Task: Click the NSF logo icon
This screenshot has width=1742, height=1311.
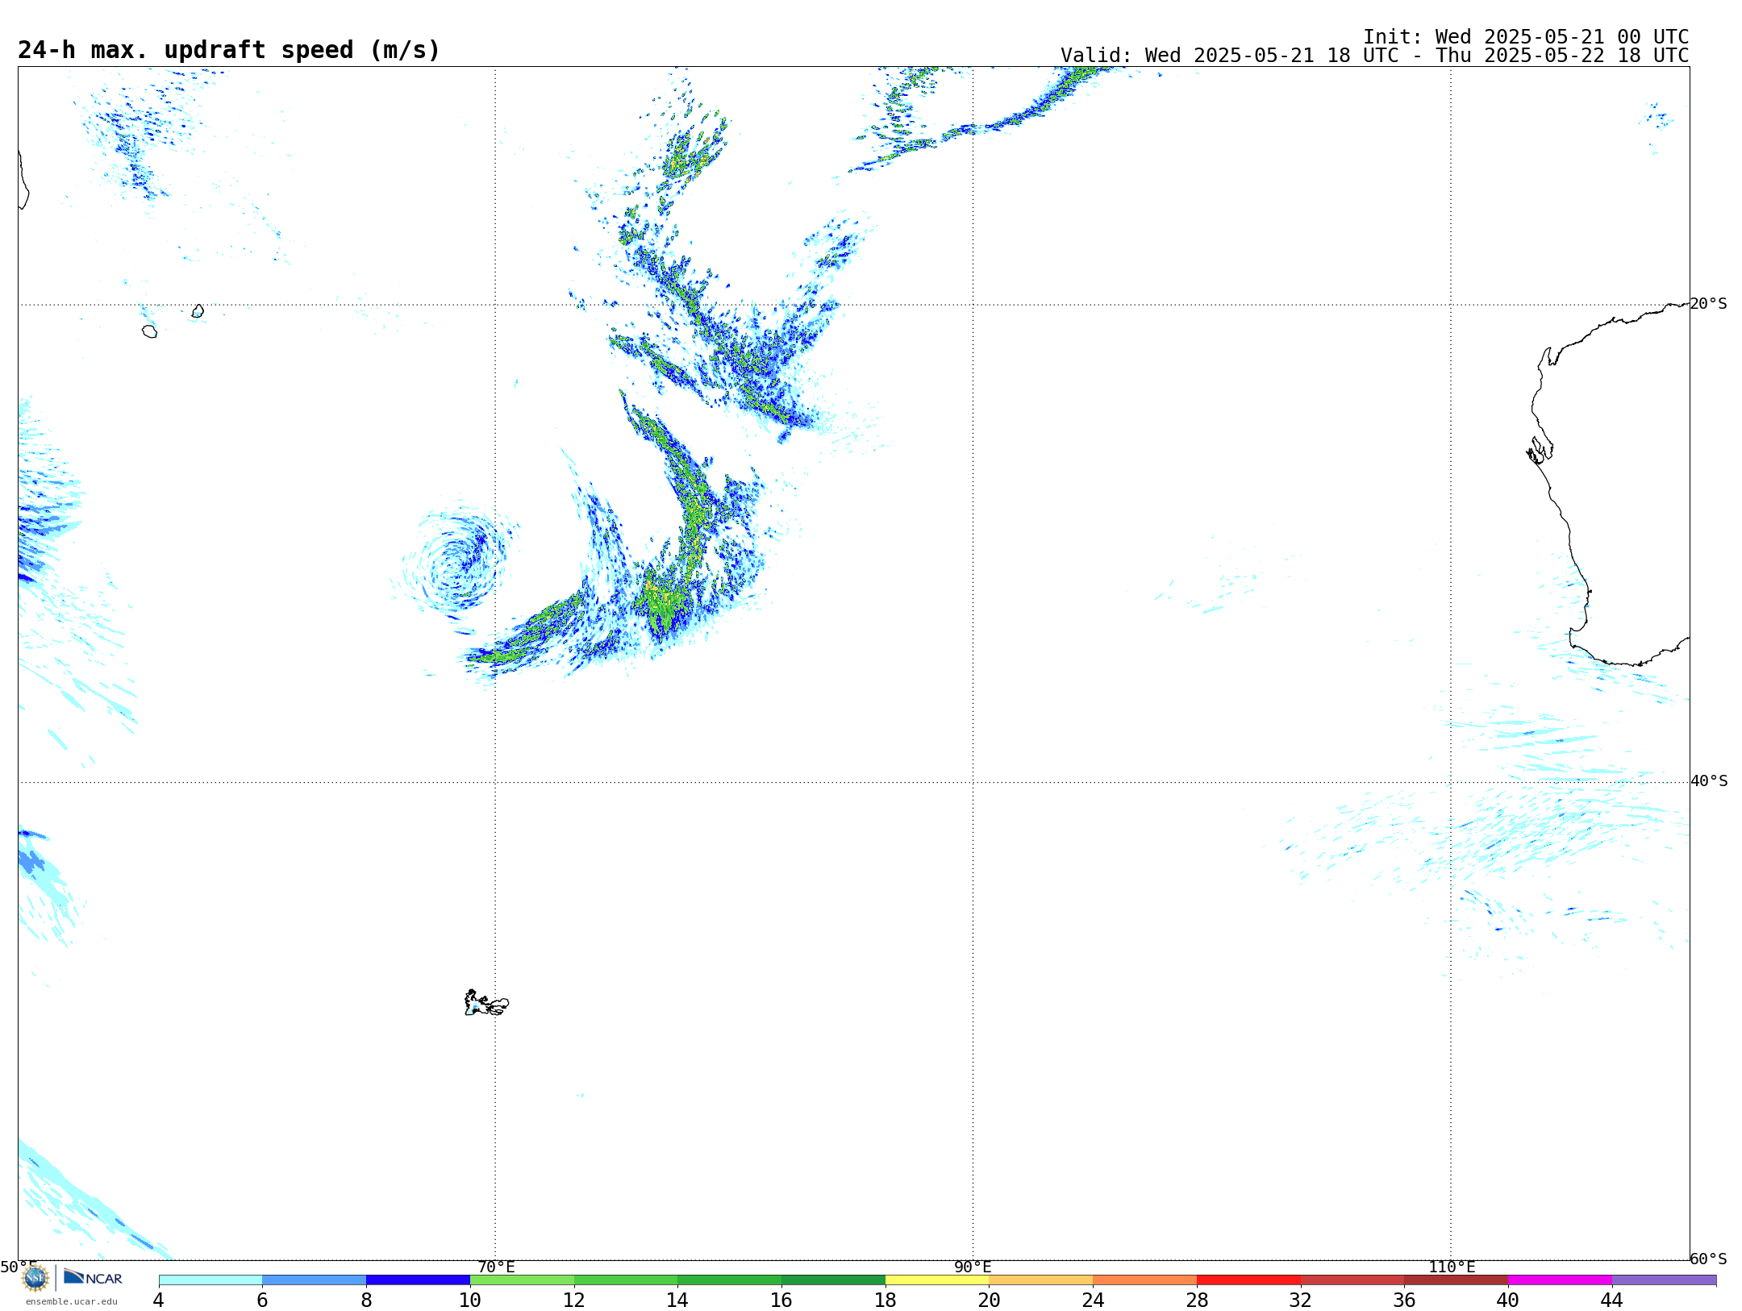Action: [x=35, y=1278]
